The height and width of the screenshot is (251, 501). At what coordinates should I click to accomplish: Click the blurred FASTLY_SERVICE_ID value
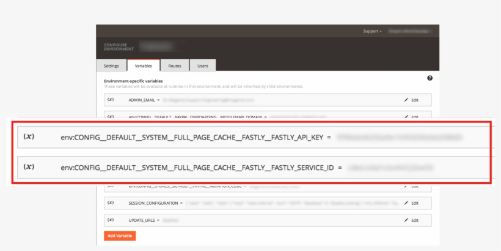point(390,168)
